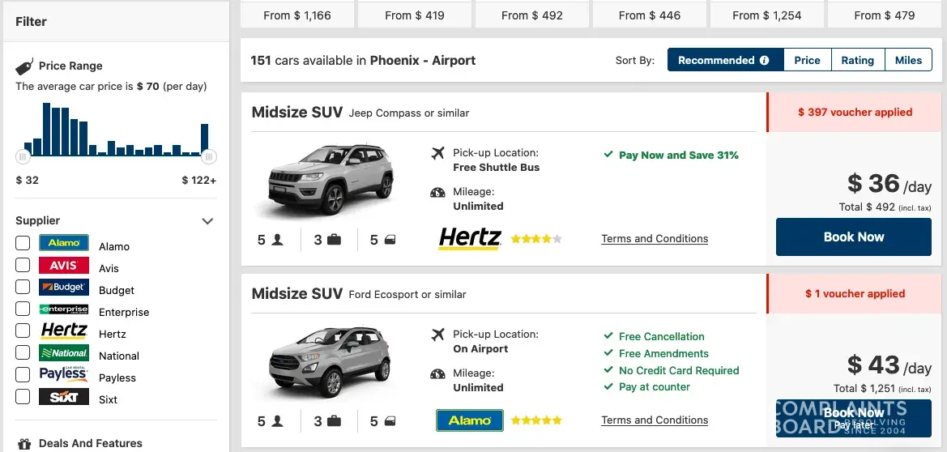947x452 pixels.
Task: Enable the Payless supplier filter checkbox
Action: click(23, 374)
